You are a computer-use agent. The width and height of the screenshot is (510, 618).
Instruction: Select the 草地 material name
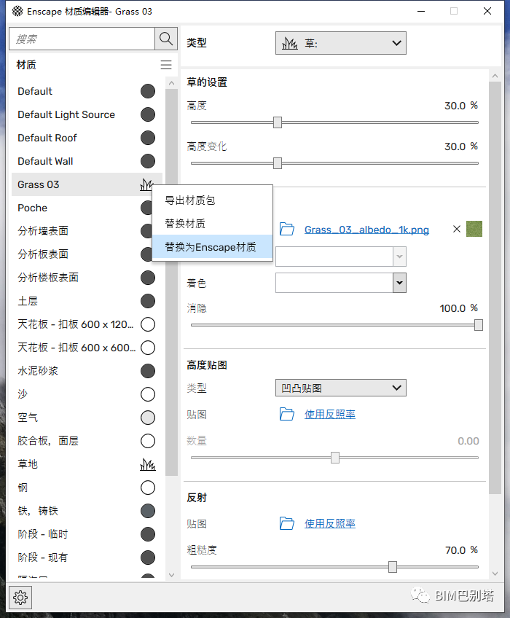coord(28,464)
